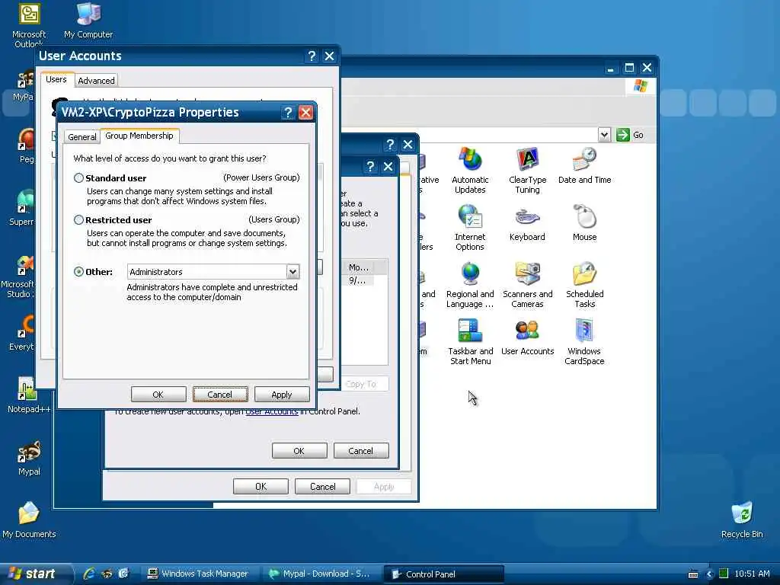
Task: Open Windows CardSpace icon
Action: (x=584, y=342)
